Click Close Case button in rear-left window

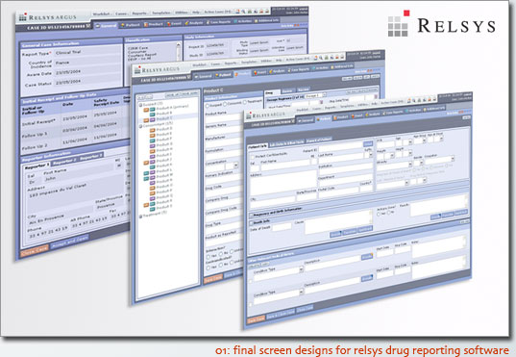(x=35, y=250)
